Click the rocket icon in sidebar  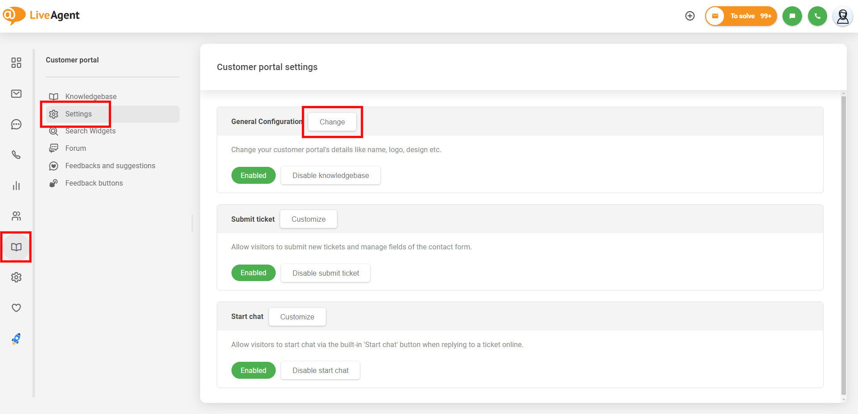coord(17,339)
